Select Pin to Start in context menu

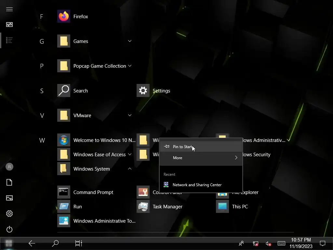(201, 147)
